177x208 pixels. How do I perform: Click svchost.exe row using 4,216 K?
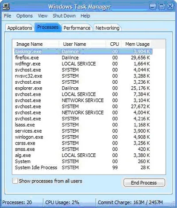tap(83, 119)
